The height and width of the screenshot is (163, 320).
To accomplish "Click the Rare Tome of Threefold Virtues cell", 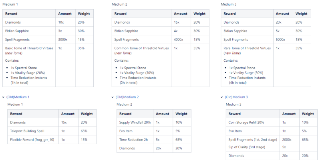I will (244, 48).
